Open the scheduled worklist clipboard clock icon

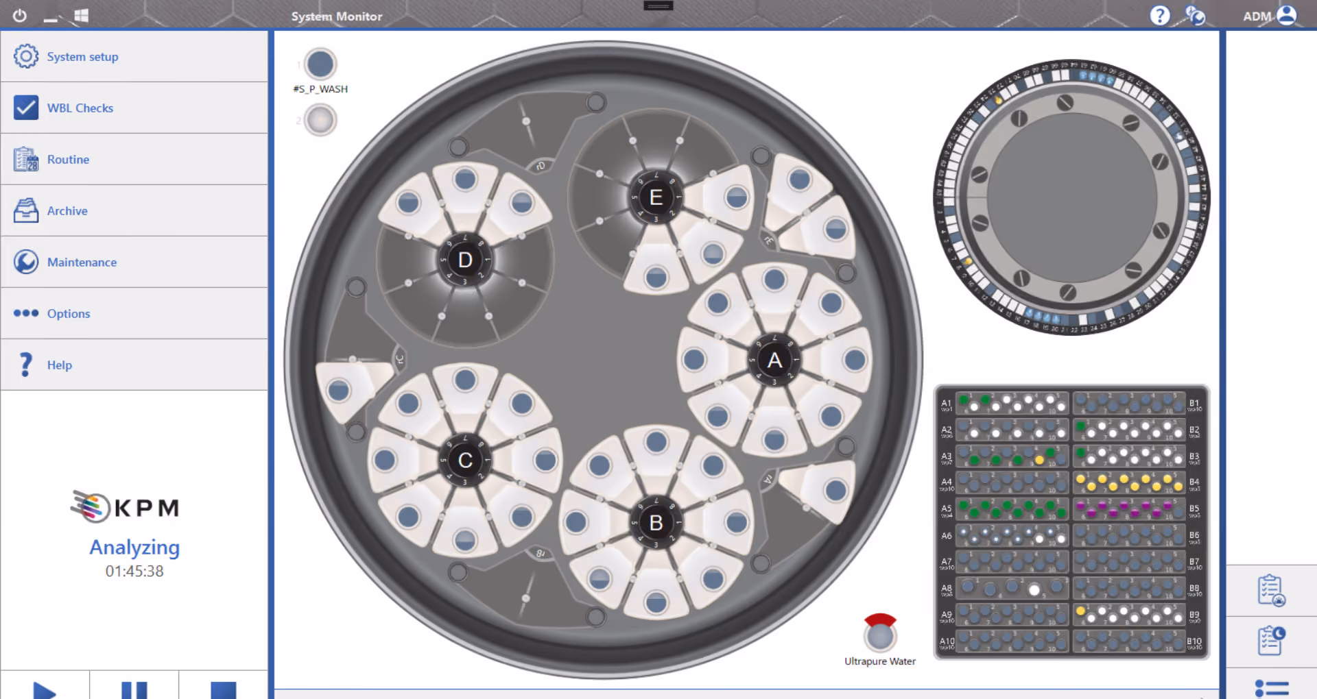[1271, 641]
